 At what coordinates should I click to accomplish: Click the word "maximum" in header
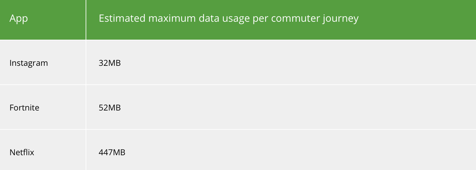pos(173,19)
